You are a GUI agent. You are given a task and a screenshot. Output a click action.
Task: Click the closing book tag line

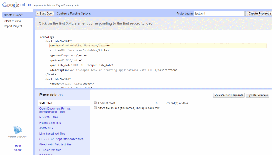pos(51,74)
